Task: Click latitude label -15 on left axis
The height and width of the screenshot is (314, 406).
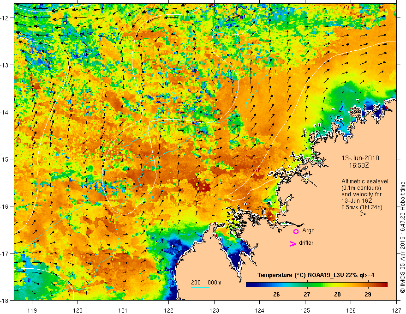Action: point(6,159)
